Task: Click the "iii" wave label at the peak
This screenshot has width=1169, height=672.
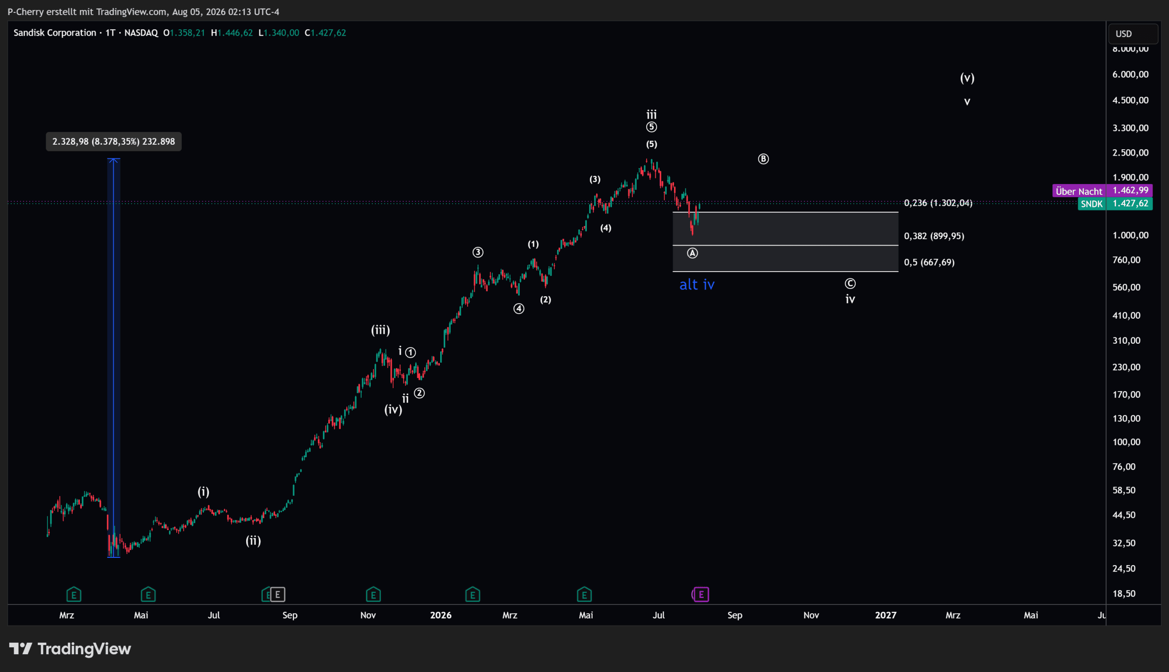Action: tap(651, 115)
